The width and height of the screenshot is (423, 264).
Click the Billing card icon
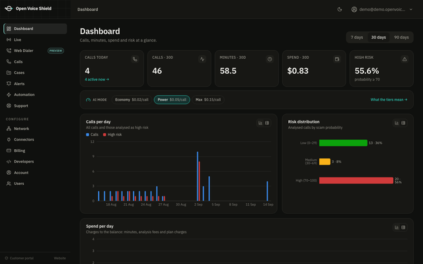click(9, 150)
